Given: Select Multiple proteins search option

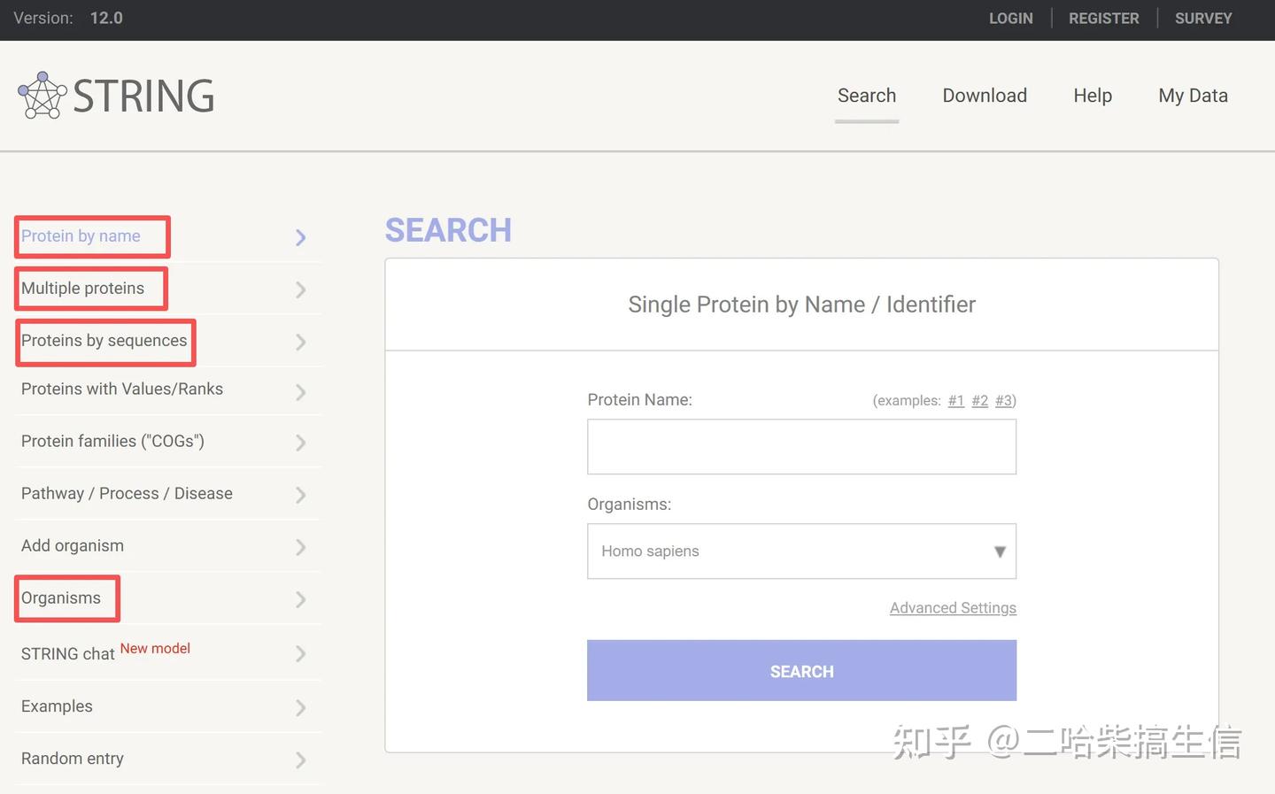Looking at the screenshot, I should click(x=82, y=289).
